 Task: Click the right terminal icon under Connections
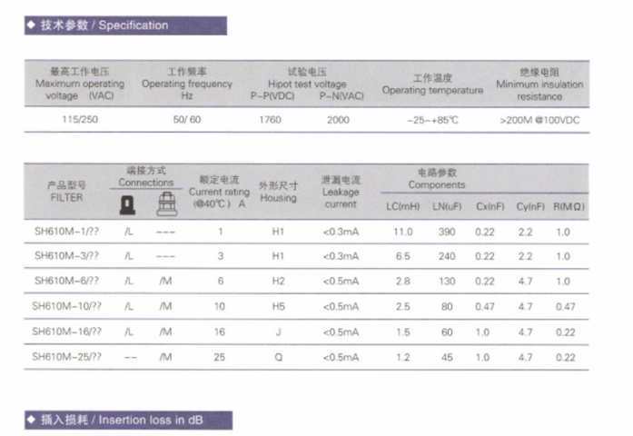coord(165,205)
